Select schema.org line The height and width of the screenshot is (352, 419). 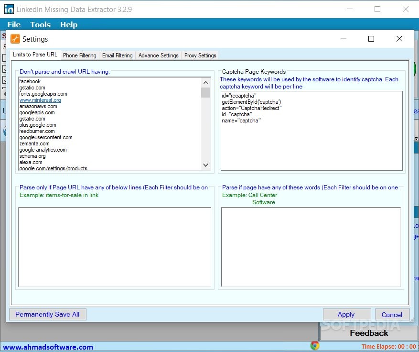[x=32, y=156]
